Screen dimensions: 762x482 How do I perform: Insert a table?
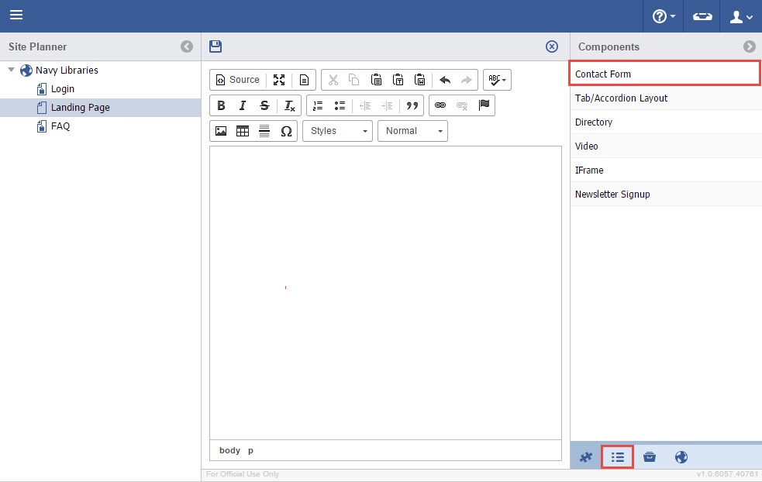click(x=243, y=131)
